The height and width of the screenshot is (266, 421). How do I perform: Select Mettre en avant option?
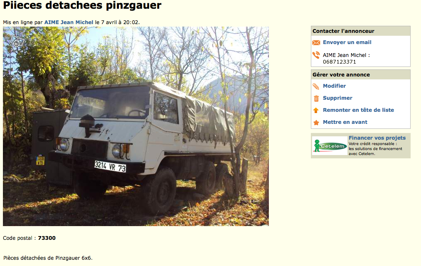tap(345, 122)
